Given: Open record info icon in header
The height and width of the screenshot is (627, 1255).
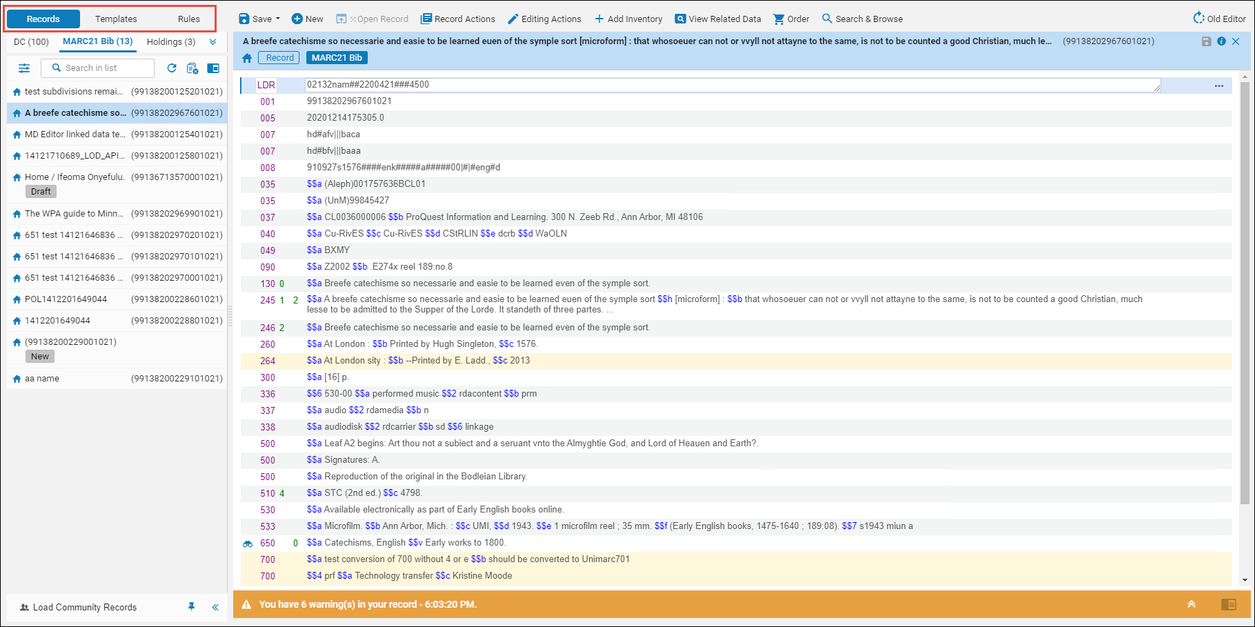Looking at the screenshot, I should [x=1221, y=41].
